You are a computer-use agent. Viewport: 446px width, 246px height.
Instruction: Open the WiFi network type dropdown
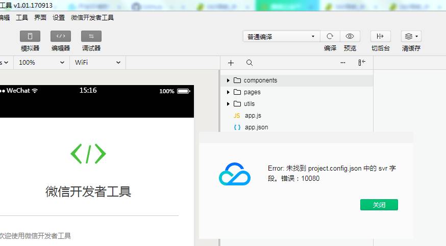click(x=97, y=63)
